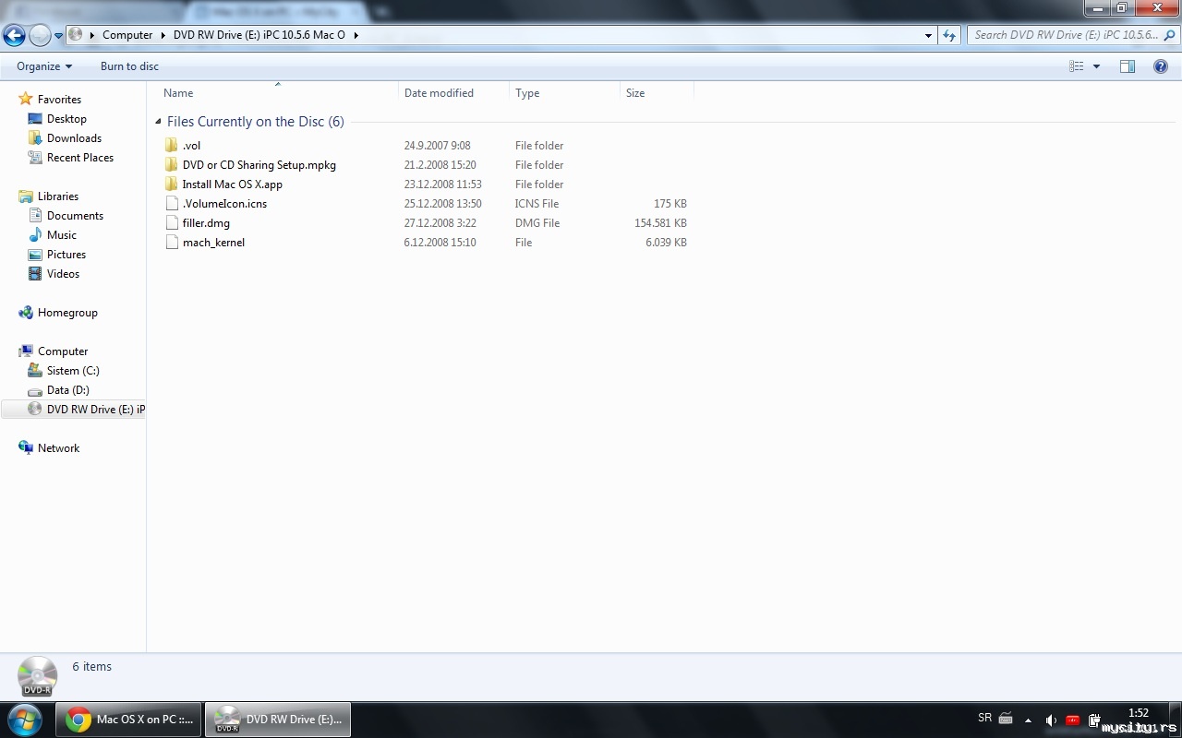Change view with the view icon
Screen dimensions: 1182x738
pyautogui.click(x=1076, y=66)
